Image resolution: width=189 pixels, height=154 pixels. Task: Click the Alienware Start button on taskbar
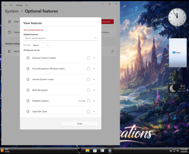point(79,150)
